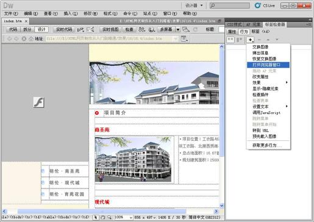The image size is (314, 222).
Task: Switch to the CSS样式 panel tab
Action: pyautogui.click(x=235, y=24)
